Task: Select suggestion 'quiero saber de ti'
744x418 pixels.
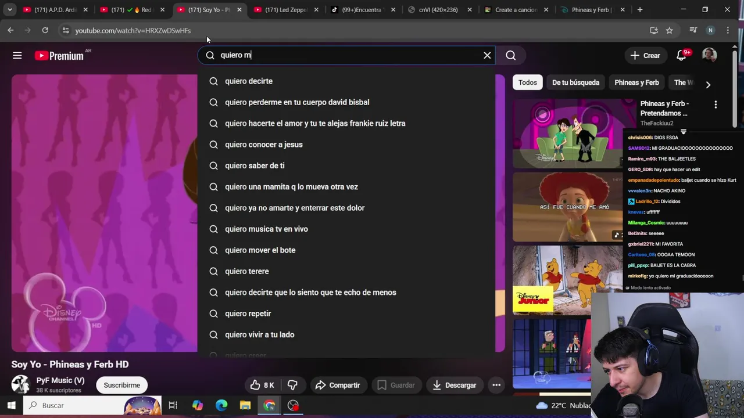Action: point(346,165)
